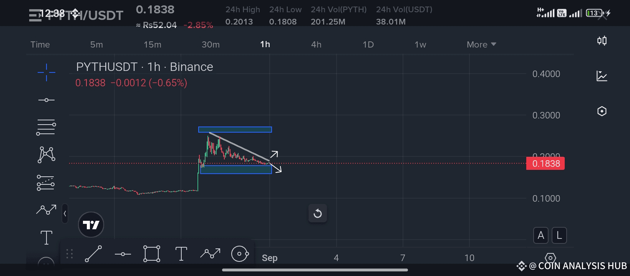Toggle logarithmic scale with the L button
This screenshot has height=276, width=630.
pos(559,235)
